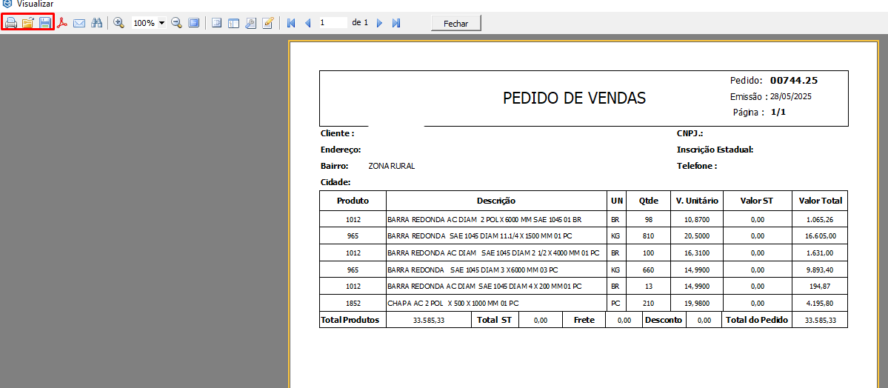Switch to full screen view

pos(193,23)
